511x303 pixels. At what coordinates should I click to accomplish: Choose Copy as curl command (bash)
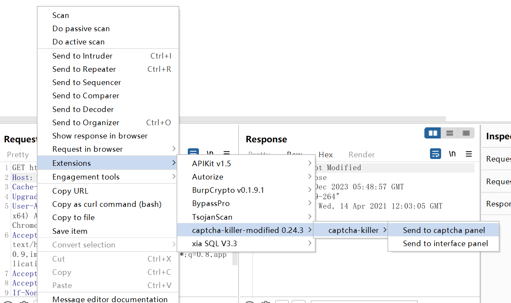point(108,204)
